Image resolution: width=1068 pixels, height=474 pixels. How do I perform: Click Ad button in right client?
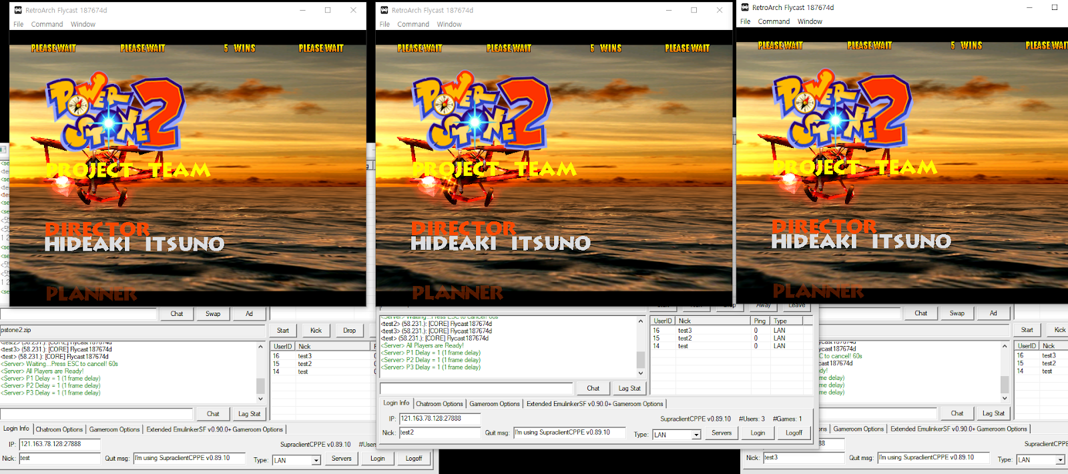[993, 313]
